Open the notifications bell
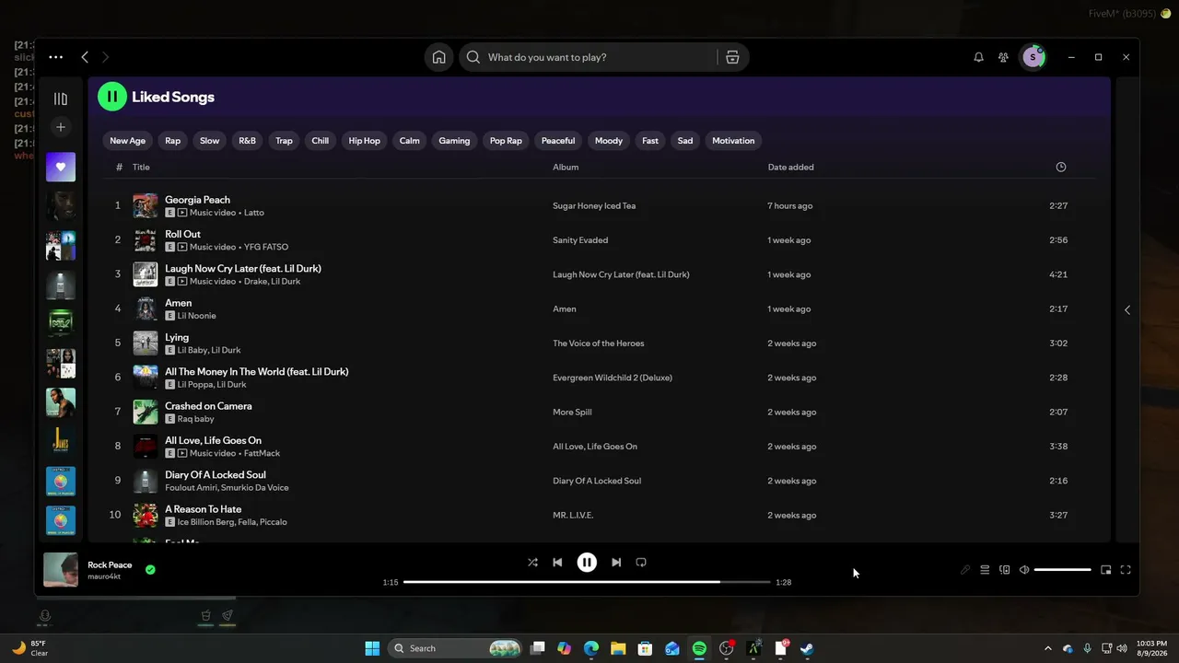 click(x=978, y=57)
